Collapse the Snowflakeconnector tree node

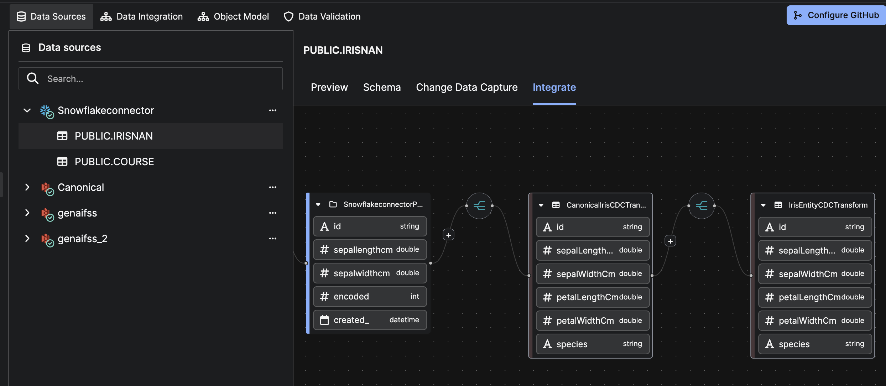click(27, 110)
